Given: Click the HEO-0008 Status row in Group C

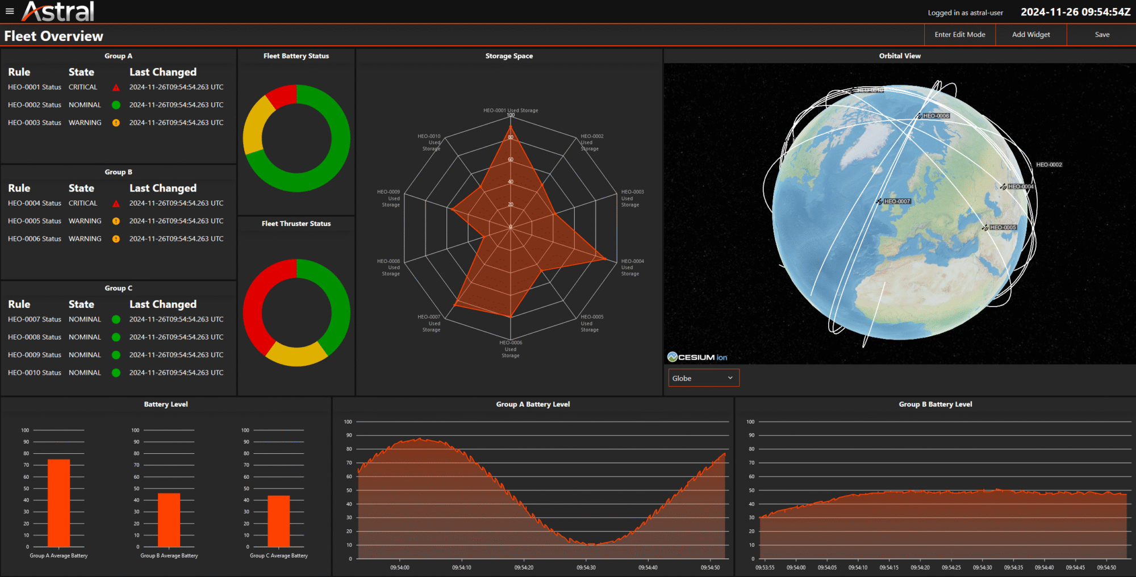Looking at the screenshot, I should [x=35, y=337].
